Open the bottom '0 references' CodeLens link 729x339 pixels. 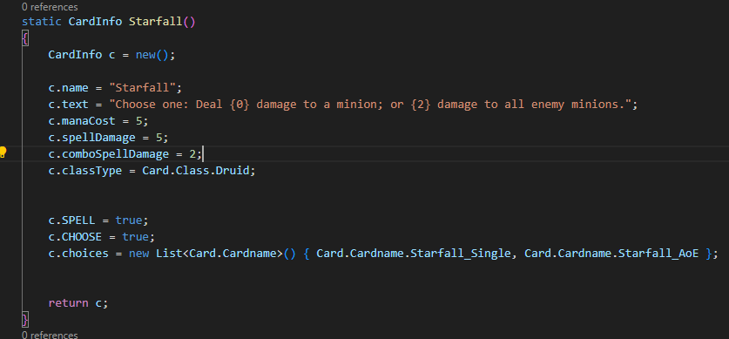50,335
